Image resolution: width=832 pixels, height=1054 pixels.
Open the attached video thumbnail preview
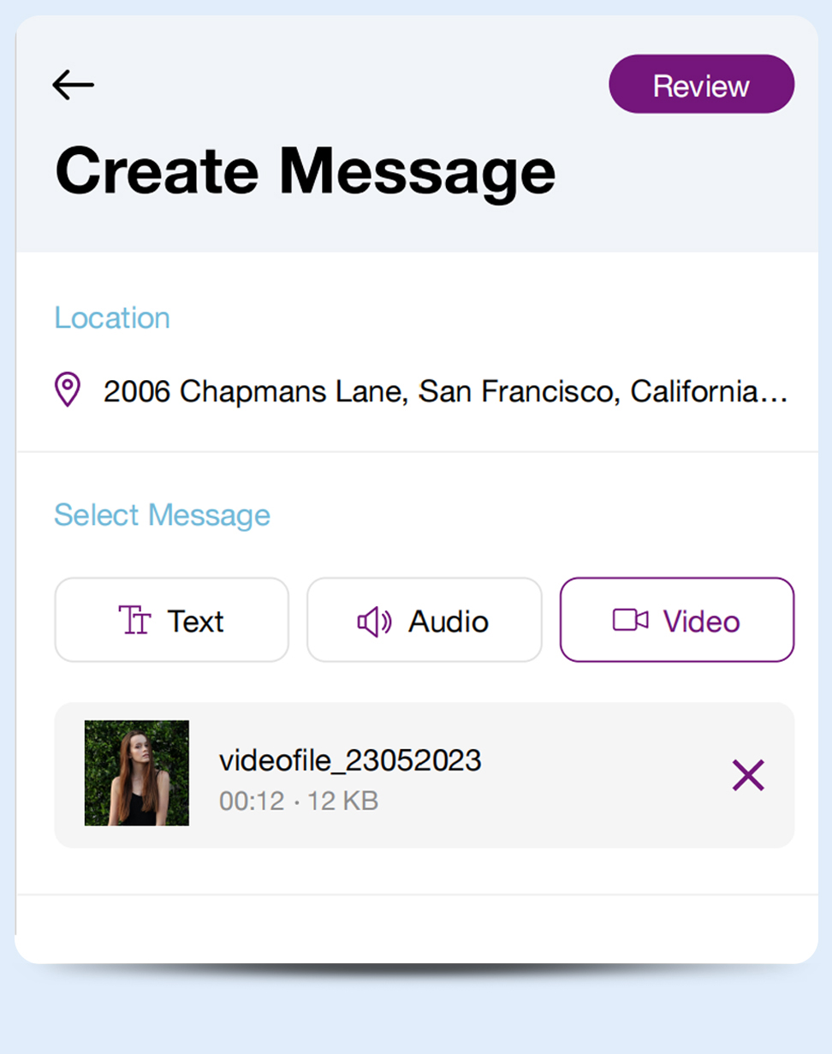point(137,773)
